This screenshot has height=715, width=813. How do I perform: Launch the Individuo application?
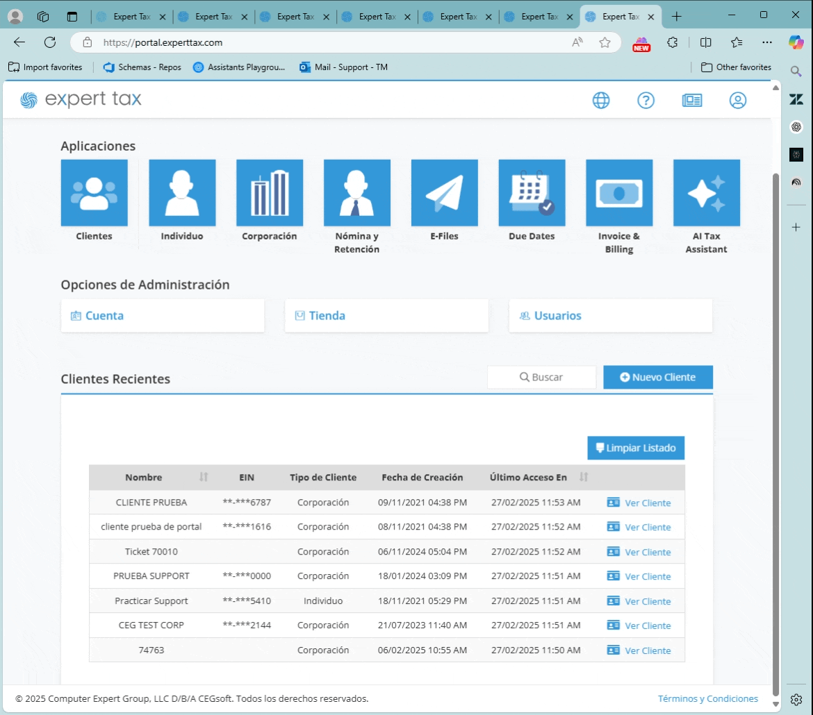pyautogui.click(x=182, y=193)
